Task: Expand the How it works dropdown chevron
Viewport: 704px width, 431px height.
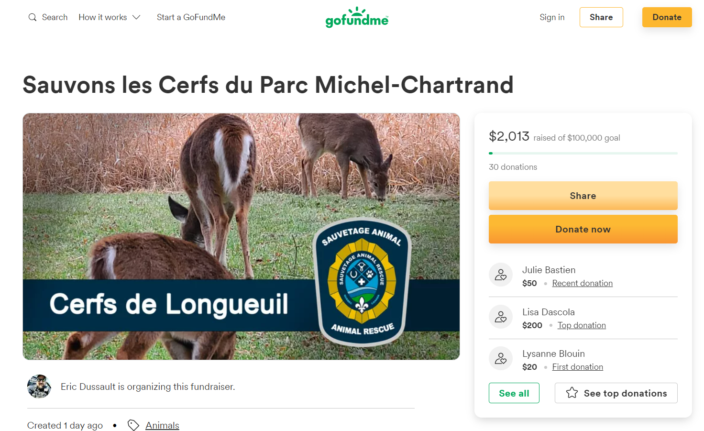Action: (x=136, y=17)
